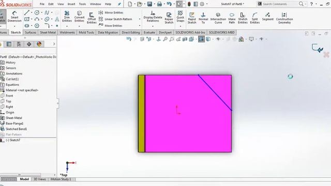This screenshot has height=186, width=331.
Task: Switch to the Surfaces tab
Action: [31, 33]
